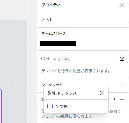
Task: Click the ネームスペース section heading
Action: click(x=53, y=33)
